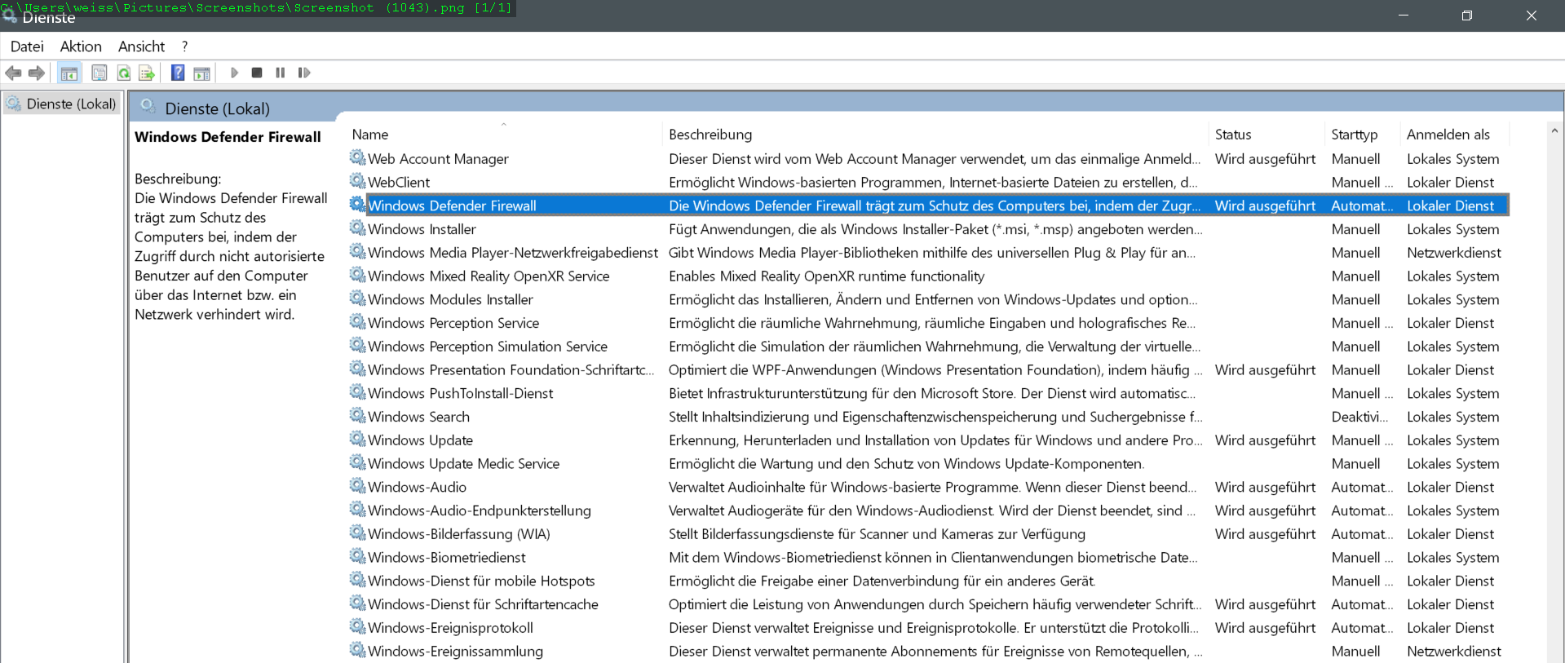The image size is (1565, 663).
Task: Click the scrollbar up arrow
Action: click(1554, 130)
